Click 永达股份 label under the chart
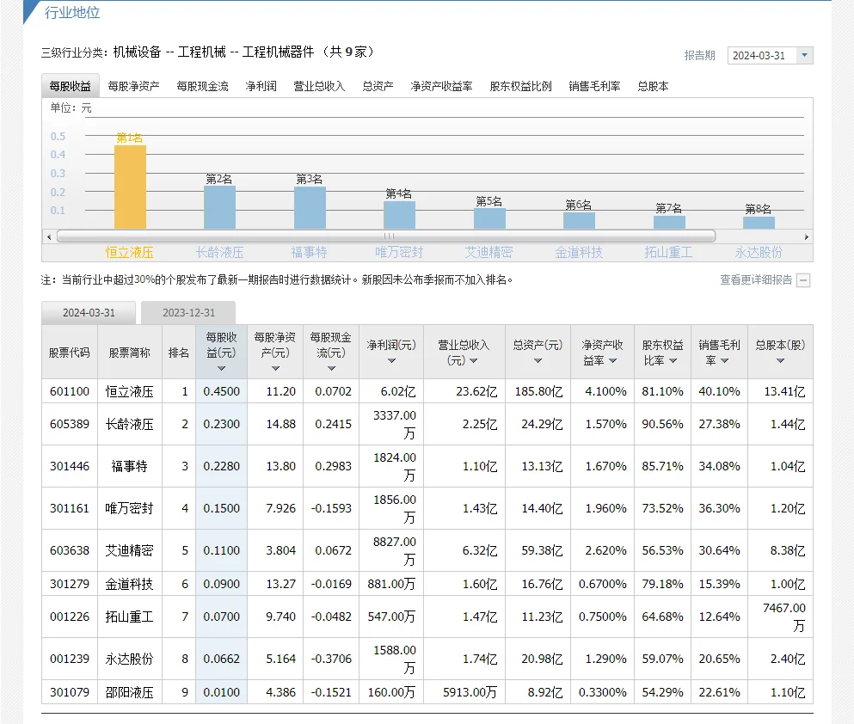This screenshot has height=724, width=854. pyautogui.click(x=759, y=253)
